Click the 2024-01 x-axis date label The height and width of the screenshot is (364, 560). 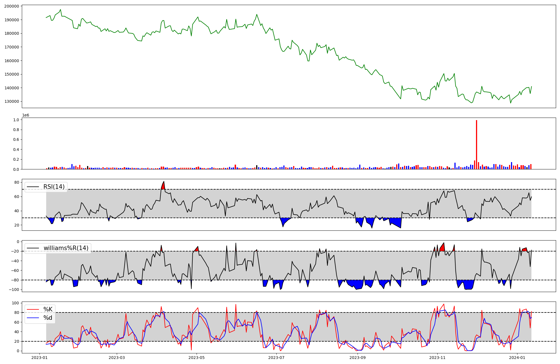point(517,358)
